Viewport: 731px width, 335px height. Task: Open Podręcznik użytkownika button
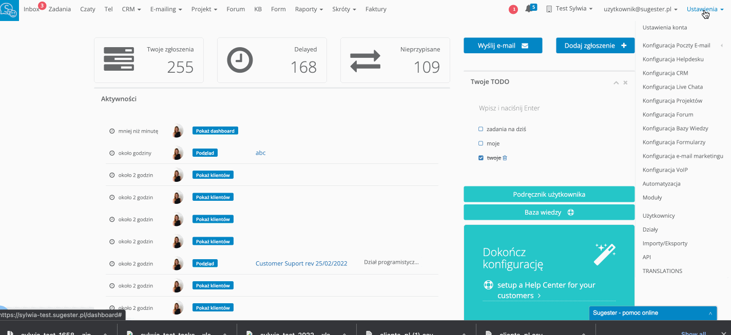(x=549, y=194)
